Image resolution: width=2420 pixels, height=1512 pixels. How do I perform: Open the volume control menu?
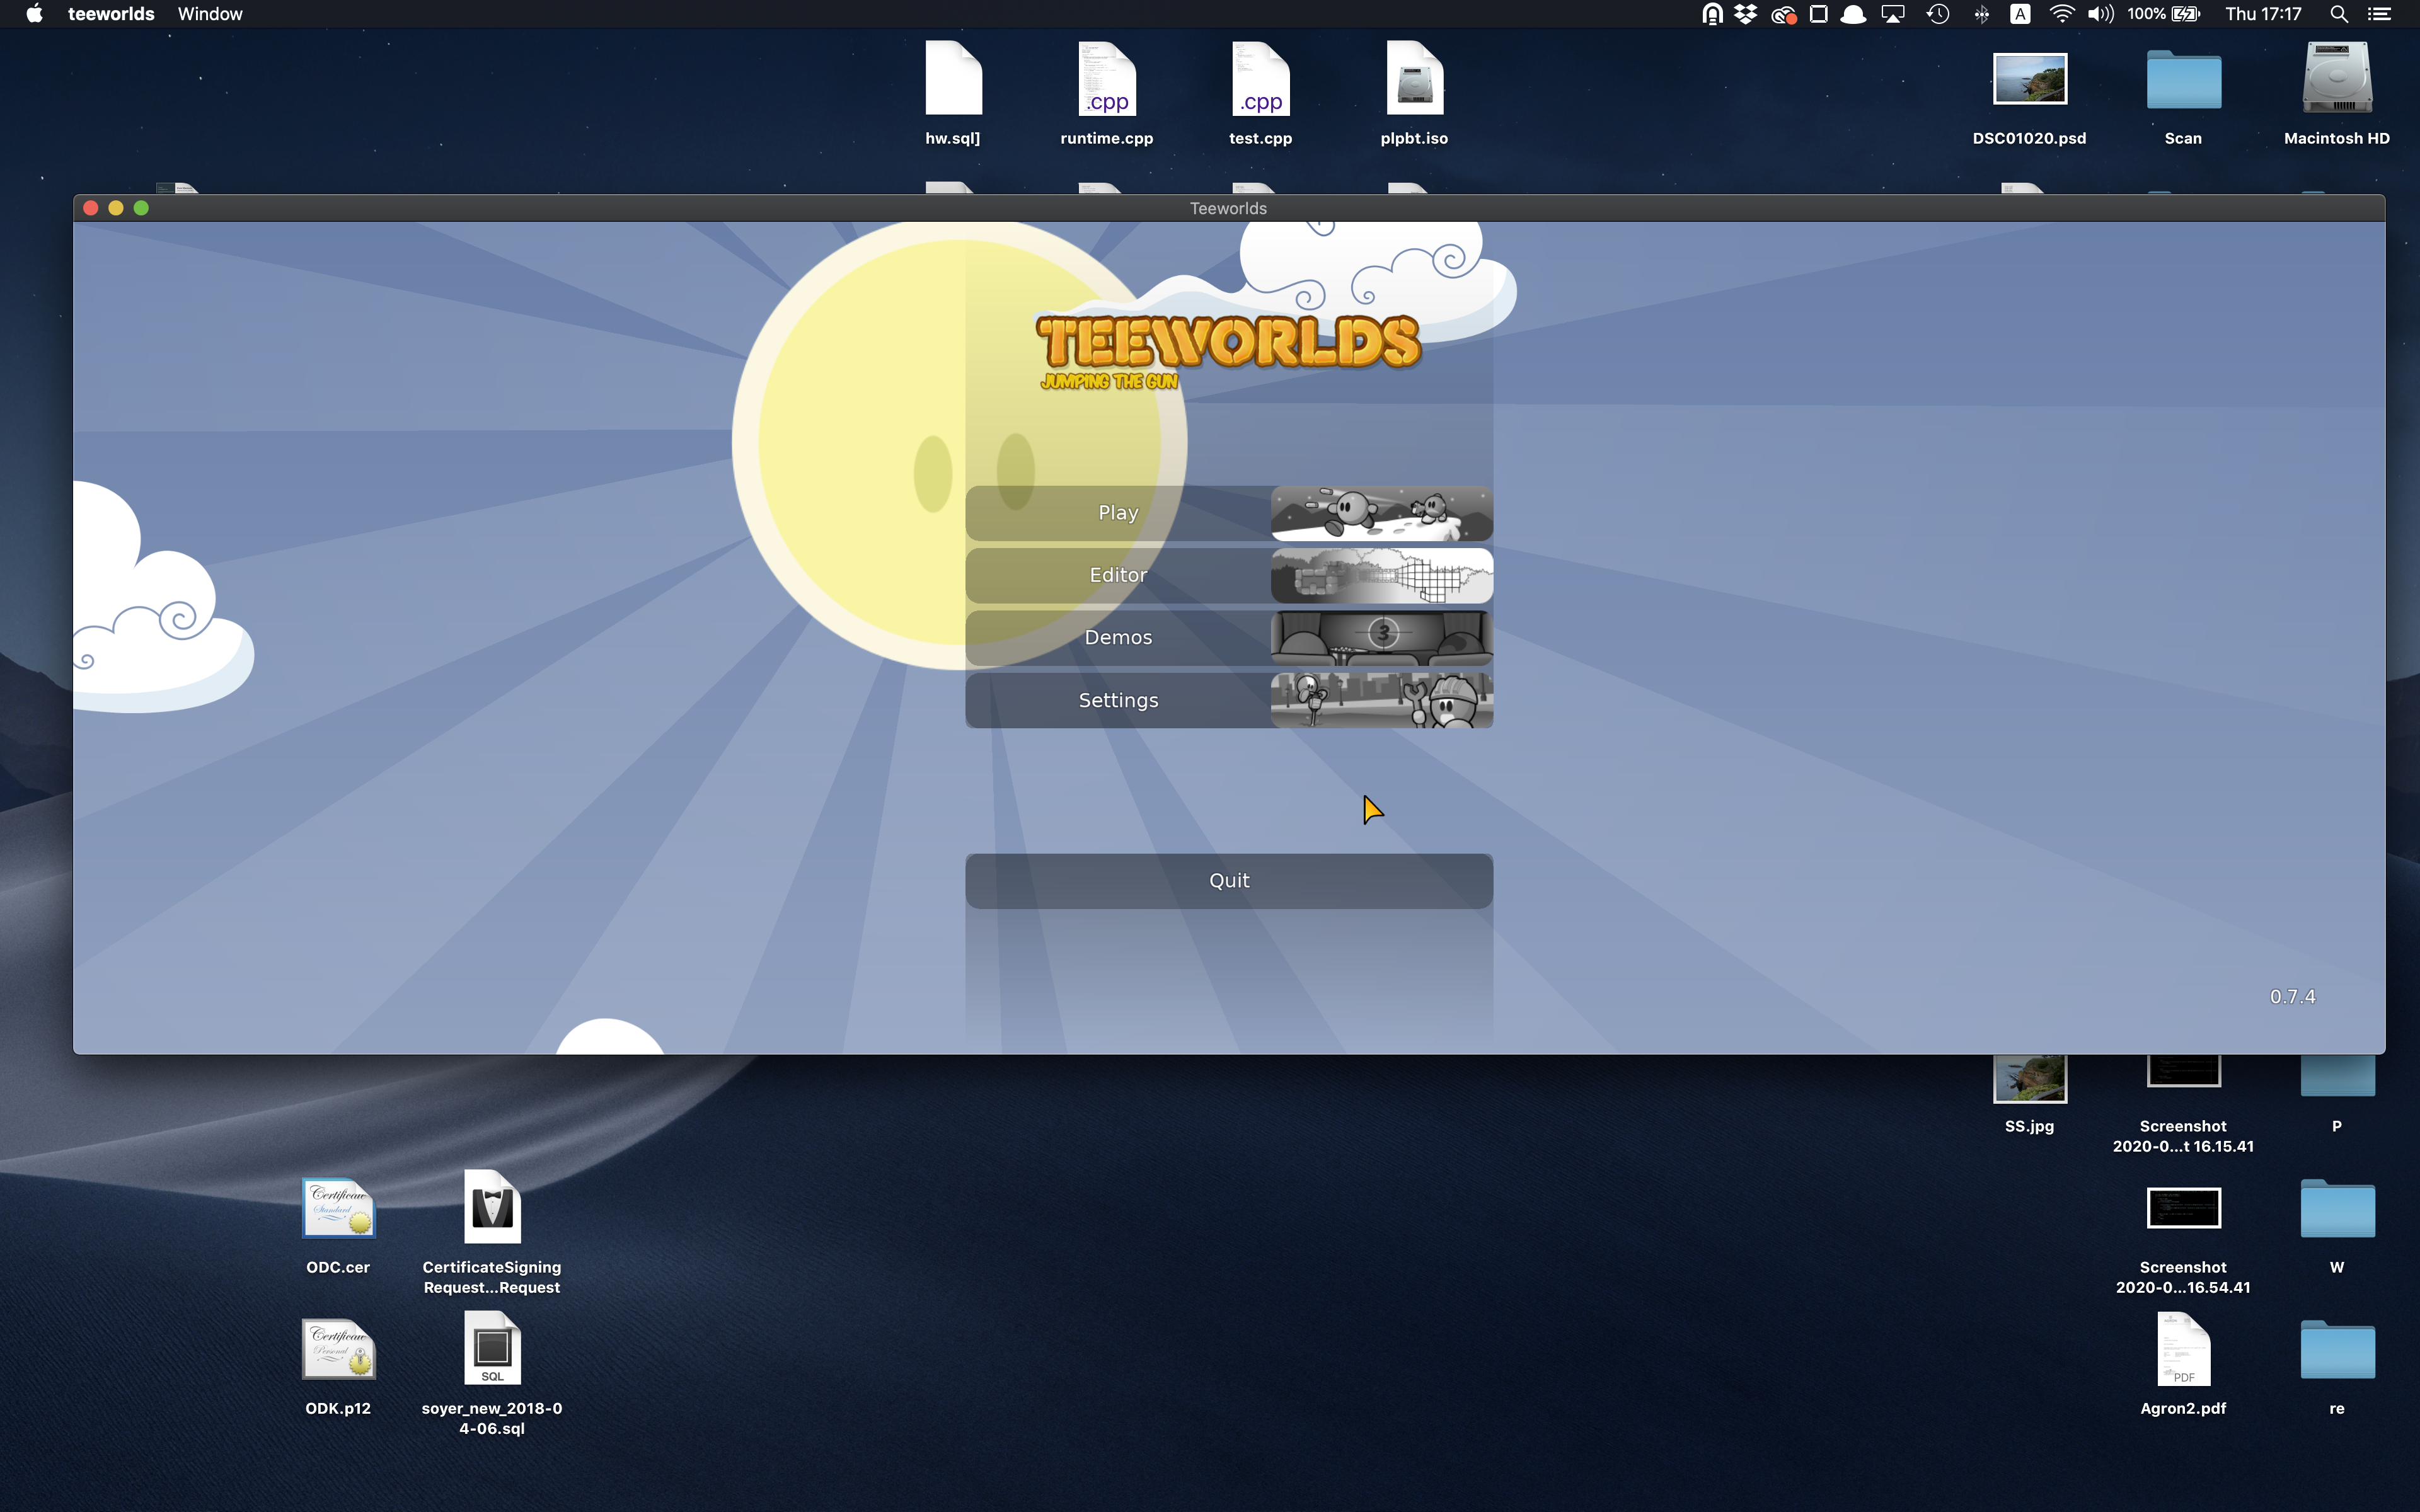click(x=2100, y=14)
